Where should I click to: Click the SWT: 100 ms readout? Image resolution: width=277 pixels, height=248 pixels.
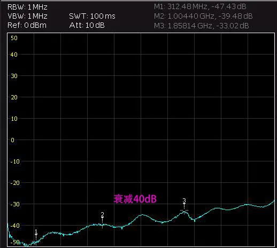[92, 16]
